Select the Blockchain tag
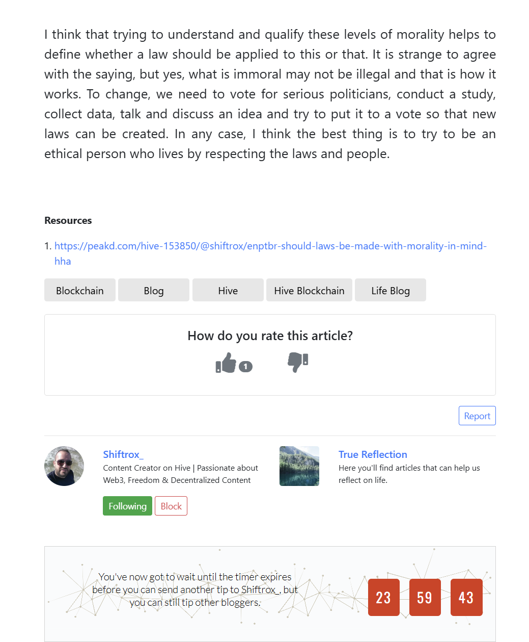529x642 pixels. pos(80,290)
